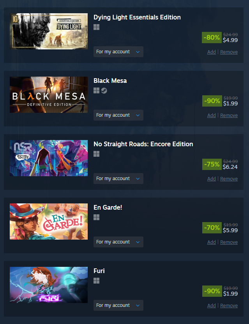Open the Dying Light account dropdown
This screenshot has width=249, height=324.
118,52
